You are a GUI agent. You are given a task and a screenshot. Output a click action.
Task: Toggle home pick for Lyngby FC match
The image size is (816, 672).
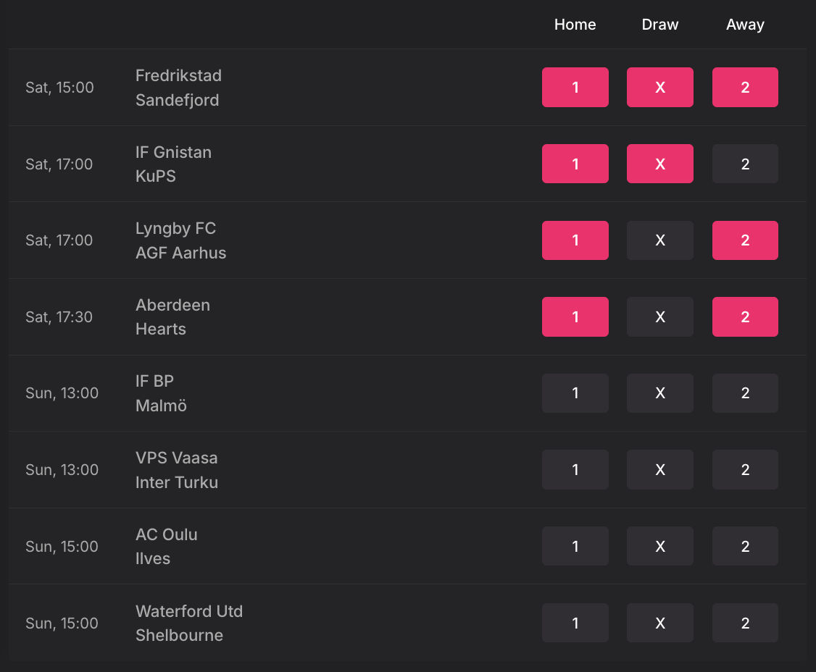(x=575, y=240)
